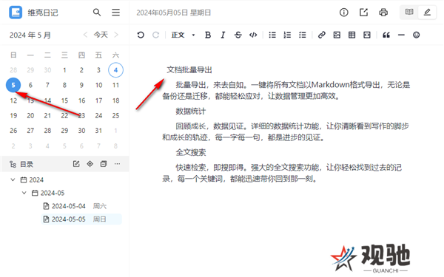The width and height of the screenshot is (444, 277).
Task: Go to next month arrow
Action: (x=116, y=35)
